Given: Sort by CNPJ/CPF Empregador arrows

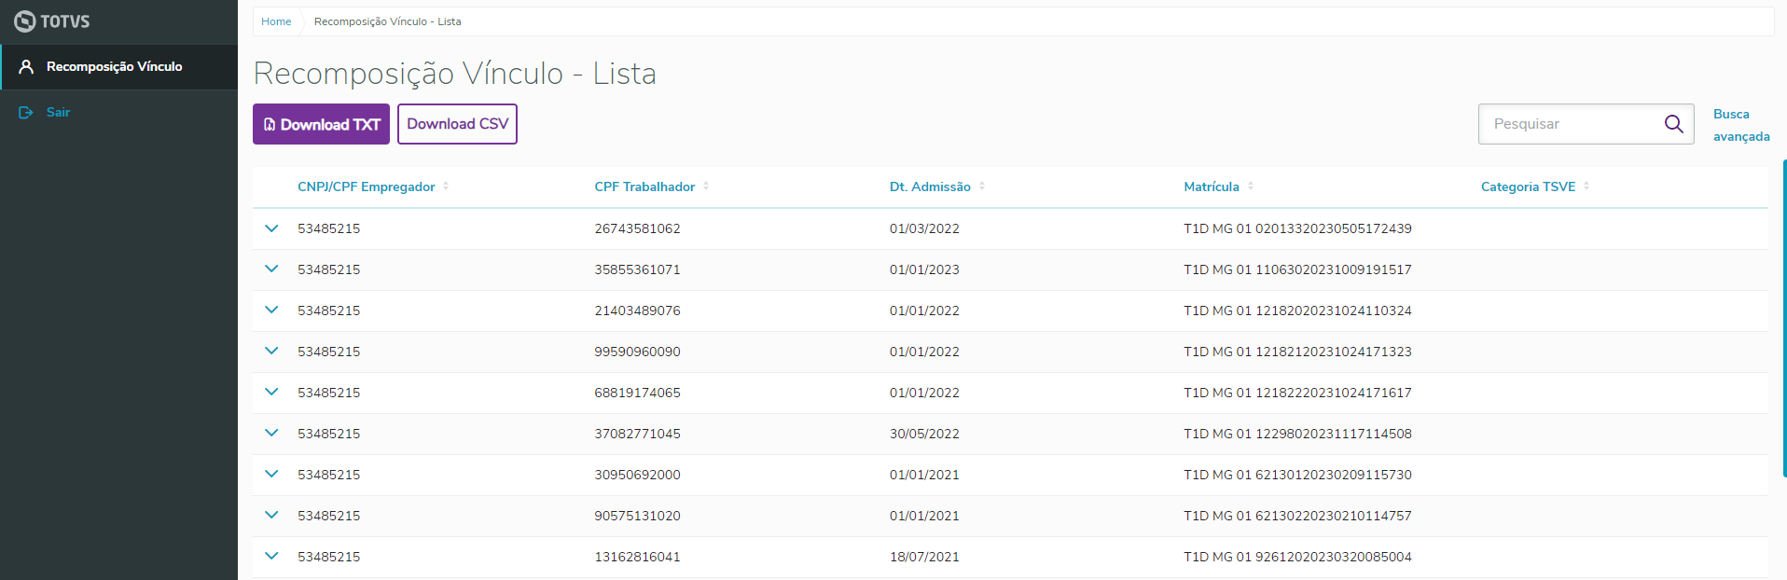Looking at the screenshot, I should [446, 186].
